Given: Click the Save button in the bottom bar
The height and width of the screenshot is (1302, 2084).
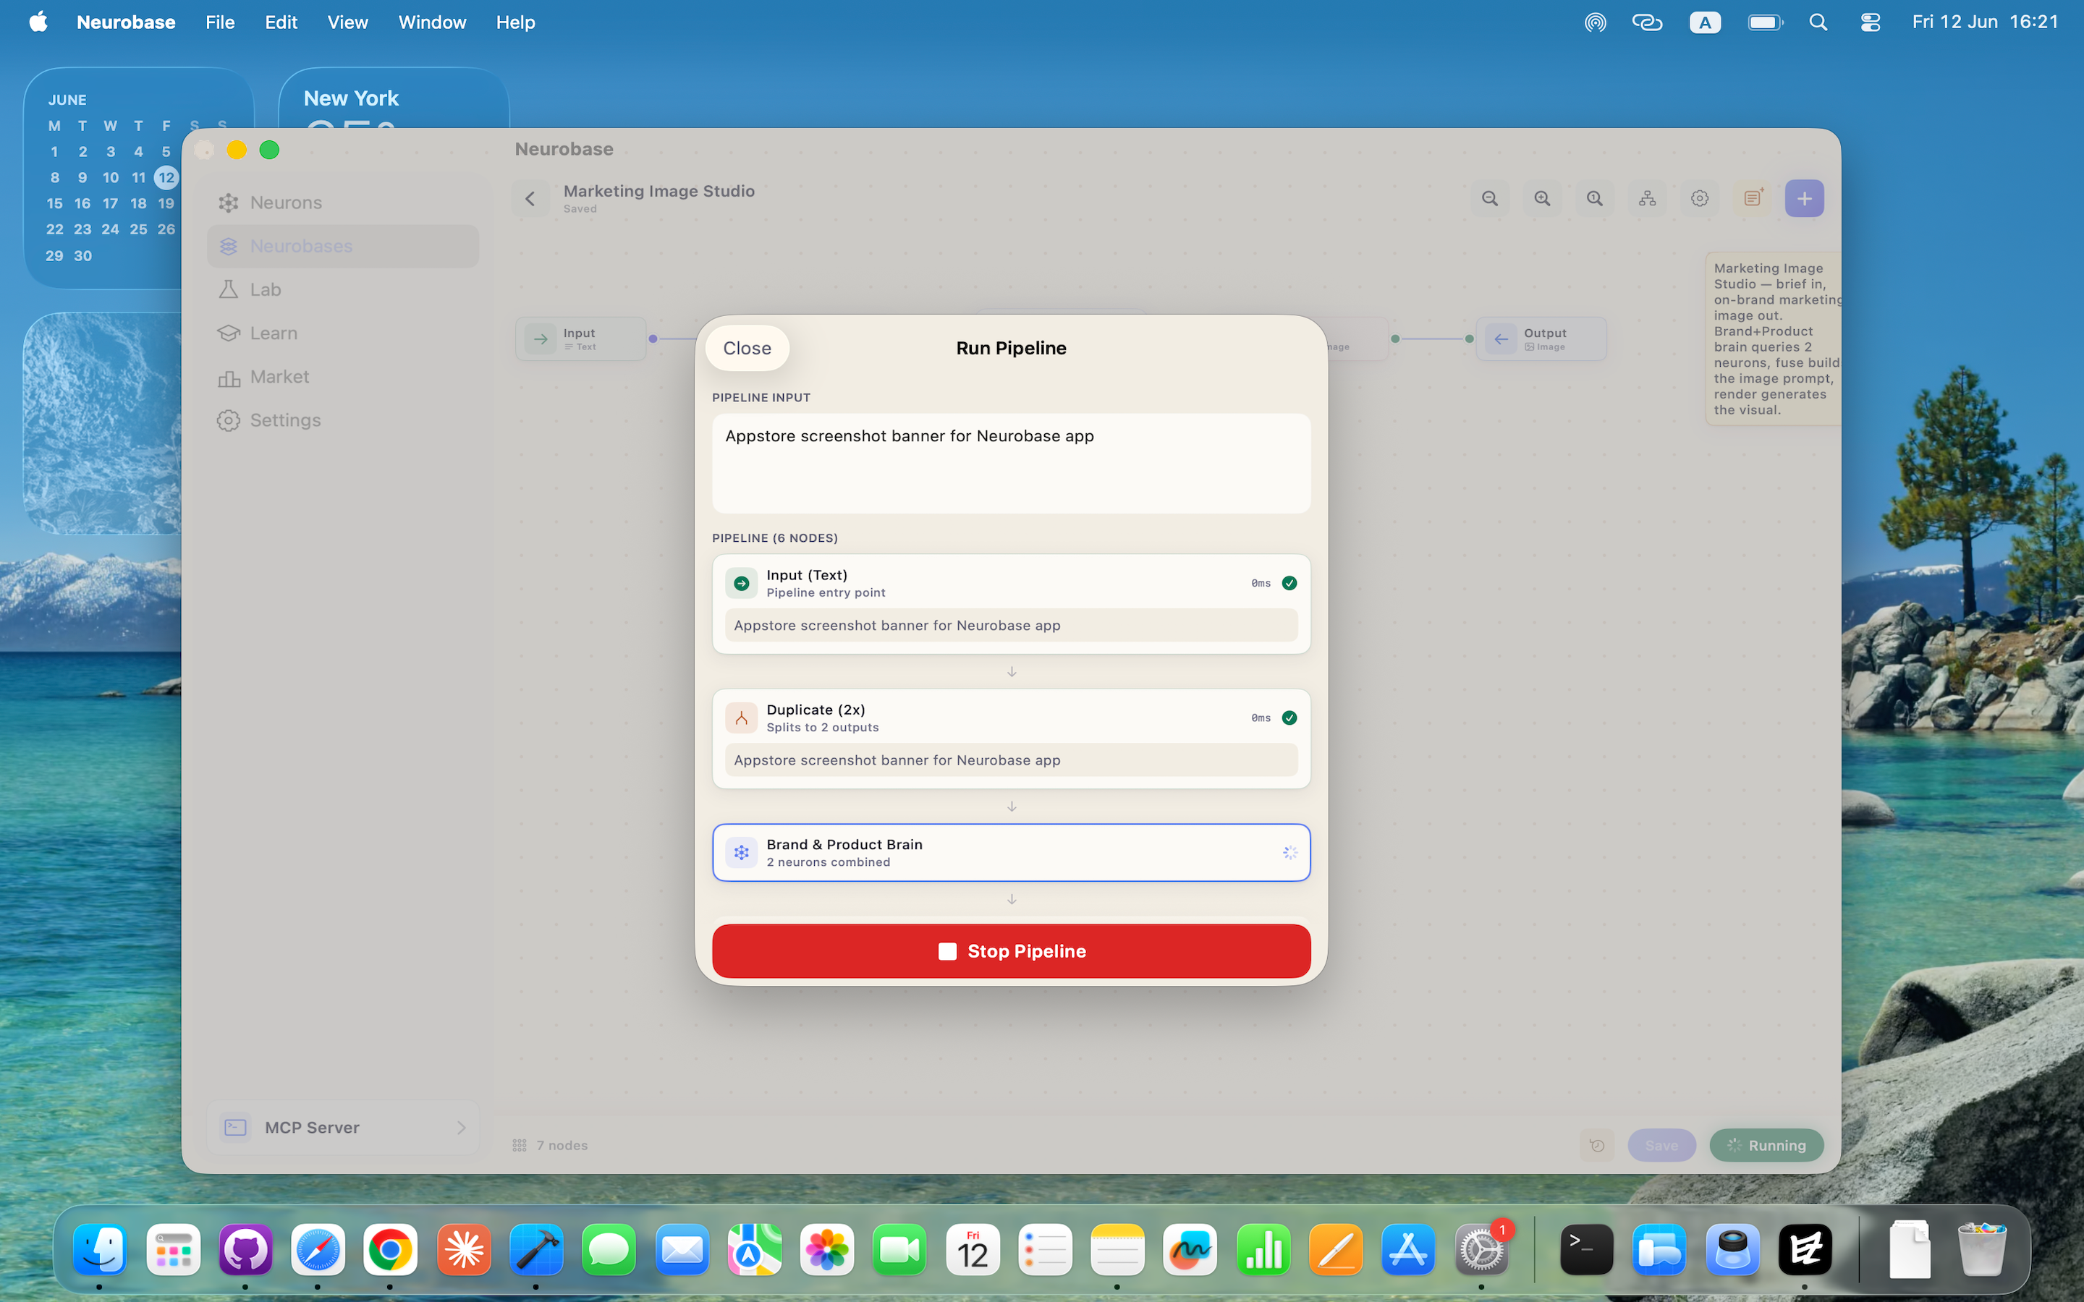Looking at the screenshot, I should (1661, 1145).
